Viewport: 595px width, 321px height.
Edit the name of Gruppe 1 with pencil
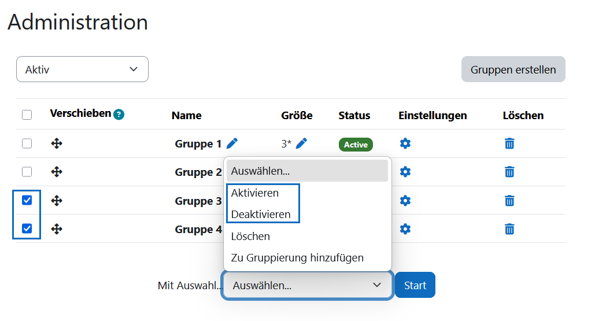[x=232, y=143]
